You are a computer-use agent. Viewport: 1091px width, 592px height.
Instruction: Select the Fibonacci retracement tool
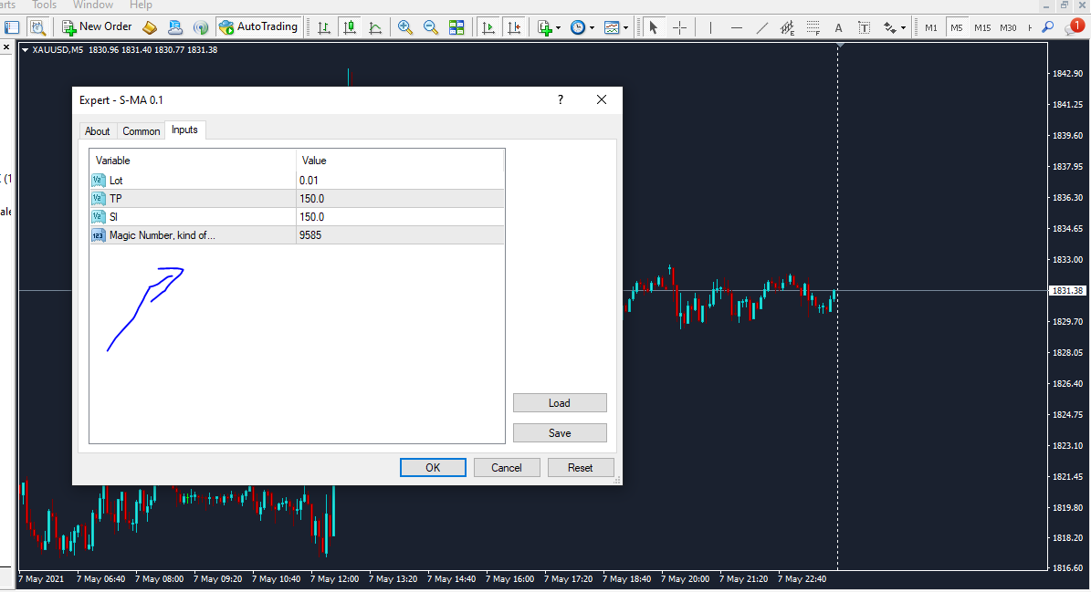[x=813, y=27]
